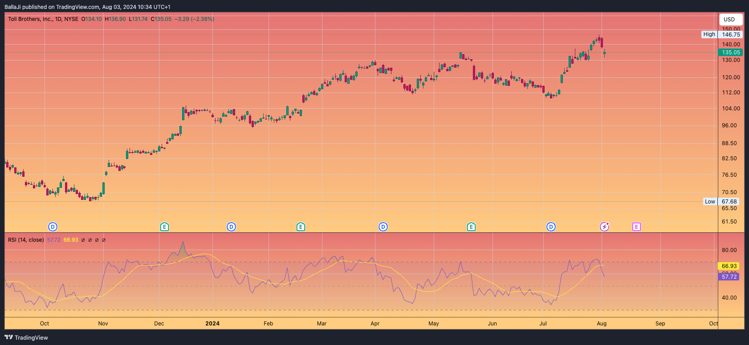This screenshot has height=345, width=749.
Task: Click the USD currency label
Action: click(731, 20)
